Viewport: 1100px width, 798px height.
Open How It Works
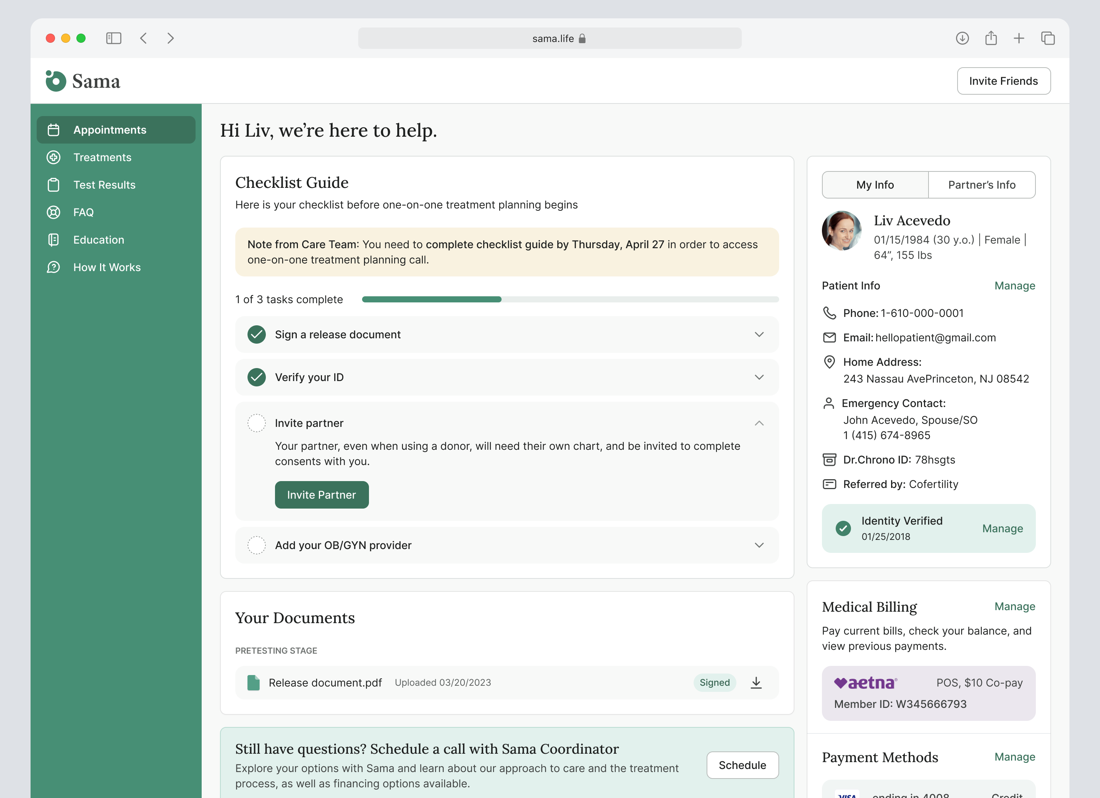(116, 267)
